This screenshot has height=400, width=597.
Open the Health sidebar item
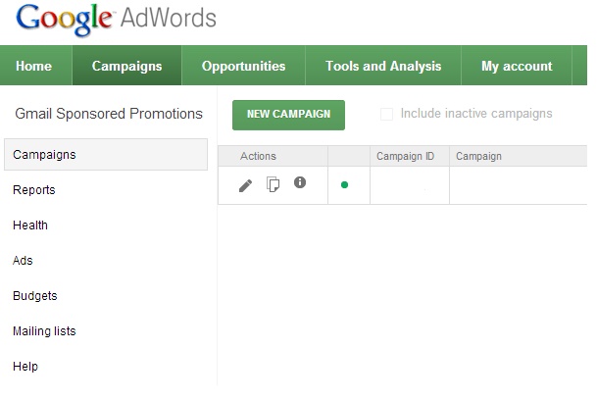30,225
